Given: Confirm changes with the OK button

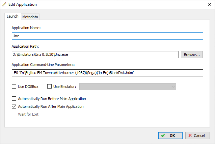Looking at the screenshot, I should tap(170, 136).
